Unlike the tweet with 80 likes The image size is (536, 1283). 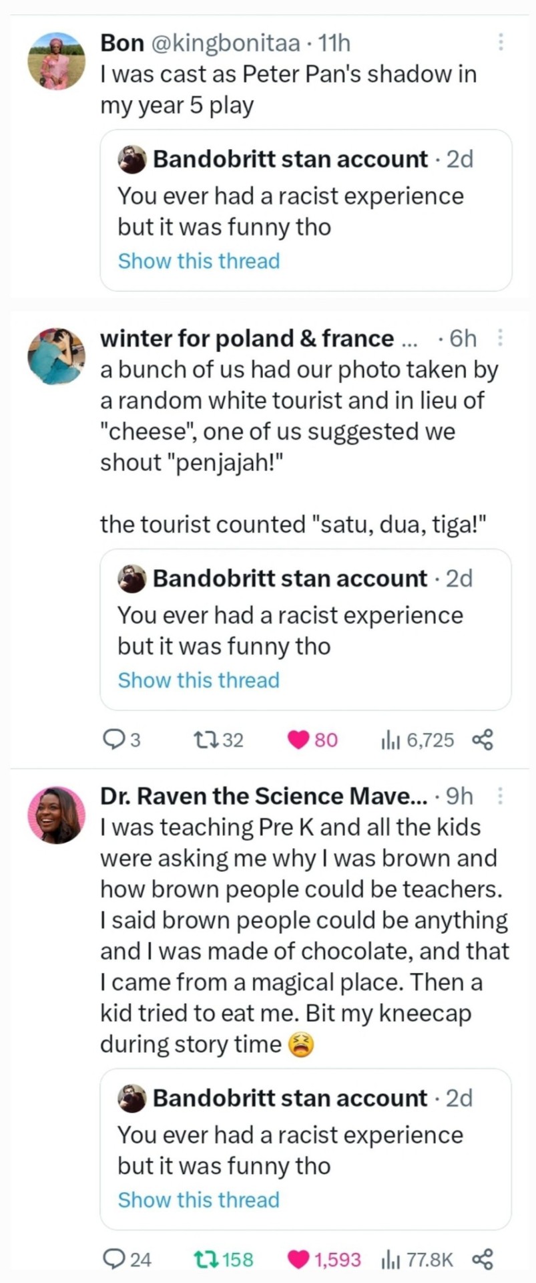coord(297,740)
